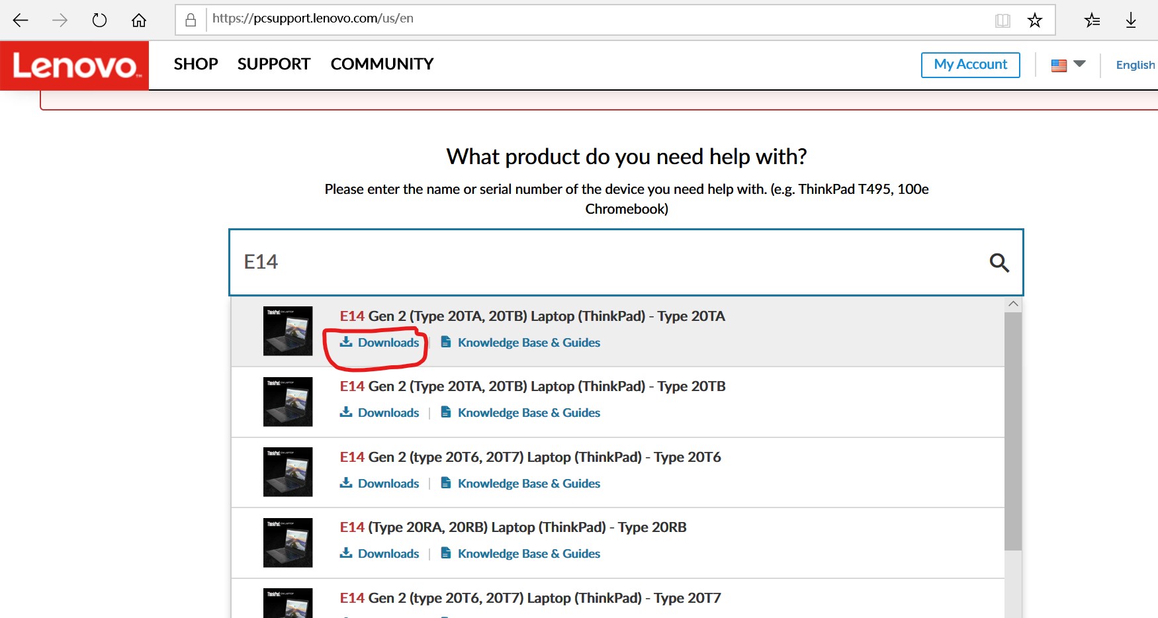Click the US flag country icon
This screenshot has width=1158, height=618.
coord(1059,65)
